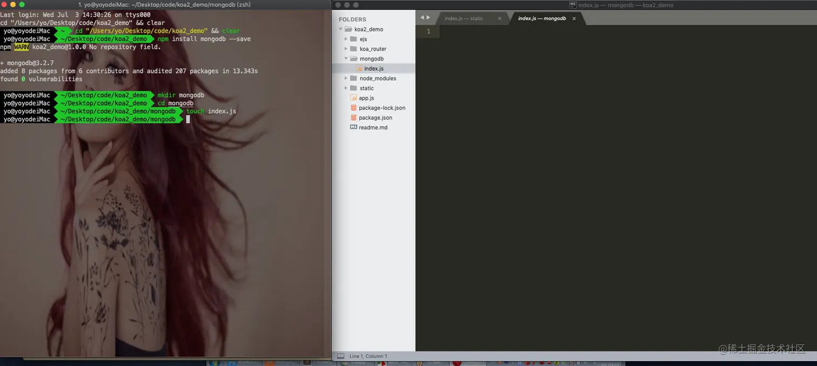Image resolution: width=817 pixels, height=366 pixels.
Task: Open readme.md from the sidebar
Action: [x=373, y=127]
